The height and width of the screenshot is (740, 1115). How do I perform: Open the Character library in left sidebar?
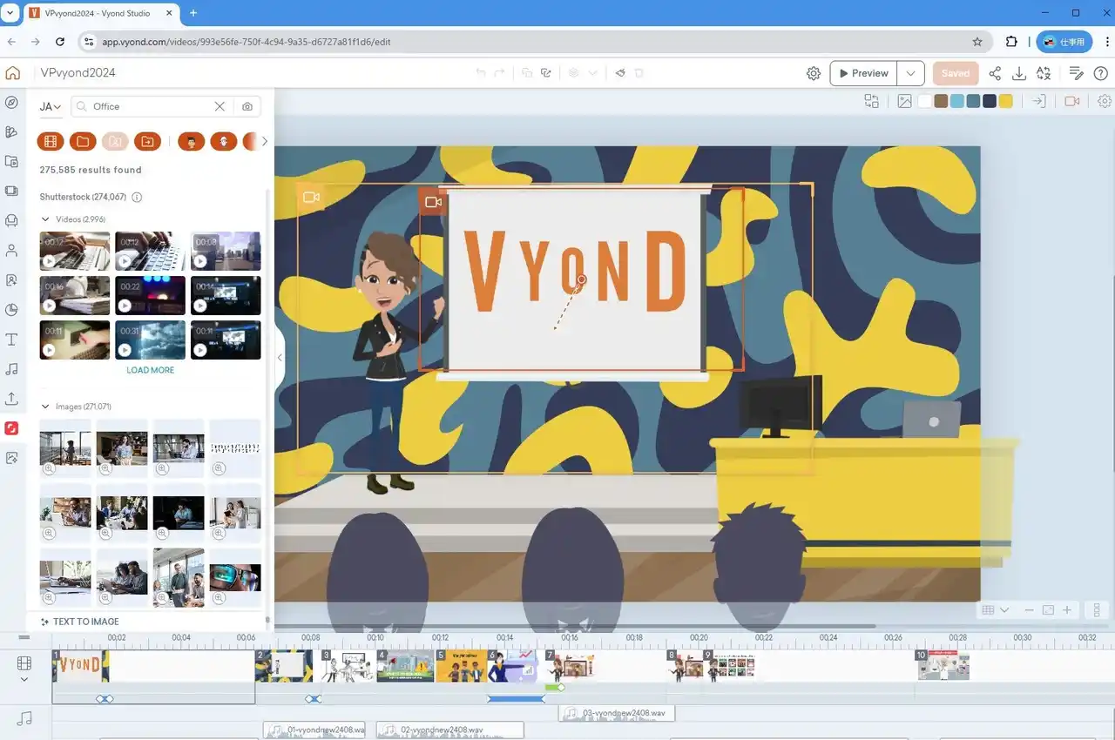pos(11,251)
